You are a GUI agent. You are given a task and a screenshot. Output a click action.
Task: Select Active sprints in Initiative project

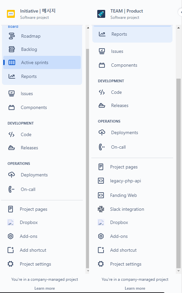pyautogui.click(x=42, y=62)
